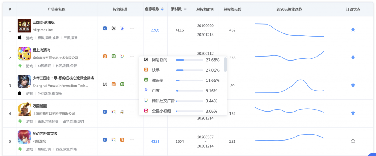Image resolution: width=376 pixels, height=156 pixels.
Task: Click Zhihu channel icon in 三国志·战略版 row
Action: [x=105, y=29]
